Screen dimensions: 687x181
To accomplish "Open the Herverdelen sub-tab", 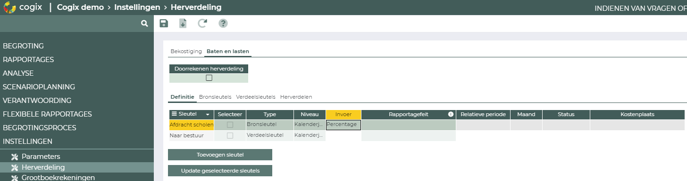I will coord(296,97).
